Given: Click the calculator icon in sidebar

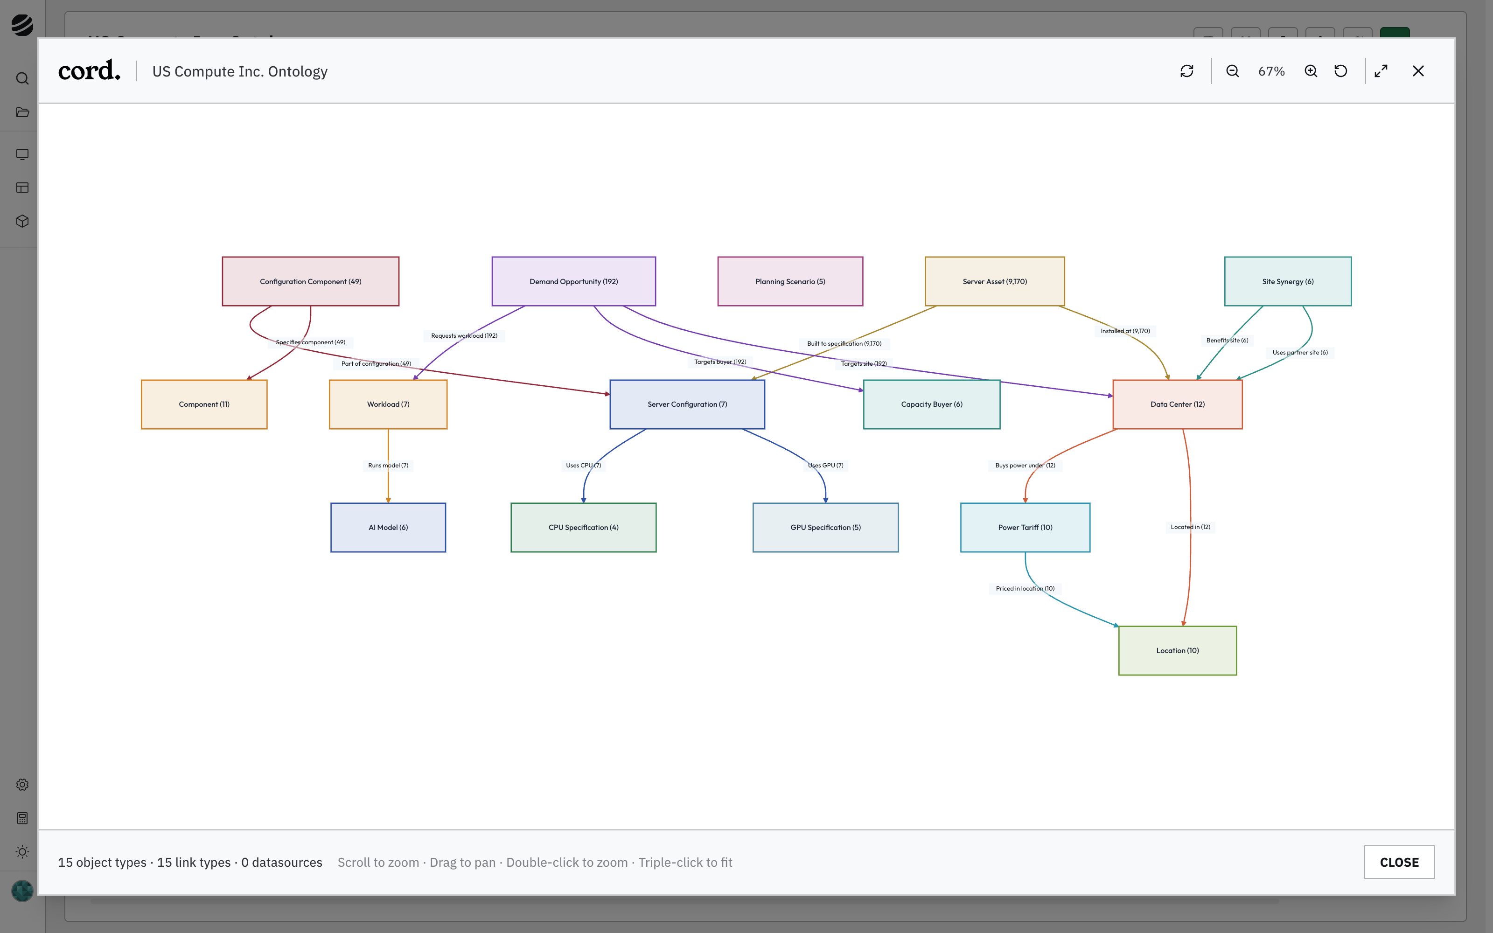Looking at the screenshot, I should click(22, 818).
